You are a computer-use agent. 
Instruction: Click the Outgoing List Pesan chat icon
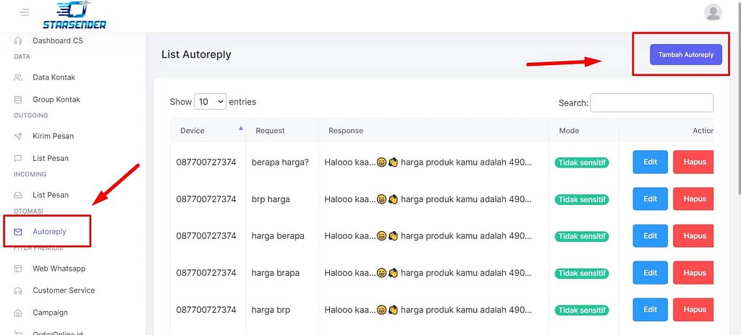pos(18,159)
